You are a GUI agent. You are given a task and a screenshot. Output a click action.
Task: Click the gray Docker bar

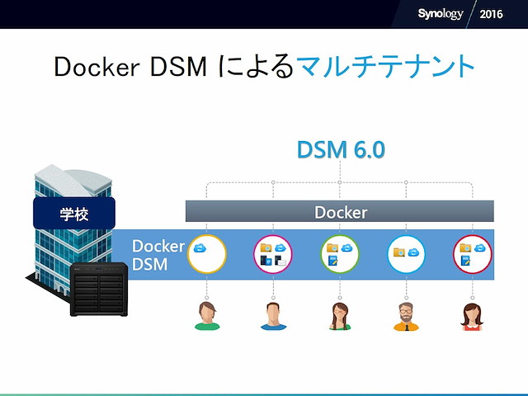(x=340, y=211)
